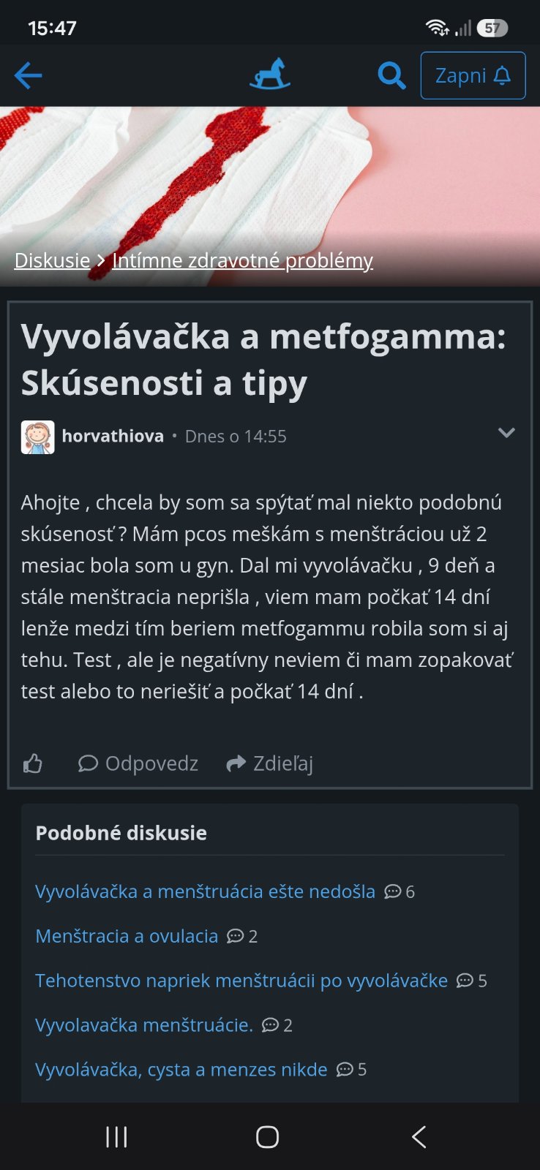
Task: Reply using the Odpovedz button
Action: pyautogui.click(x=138, y=763)
